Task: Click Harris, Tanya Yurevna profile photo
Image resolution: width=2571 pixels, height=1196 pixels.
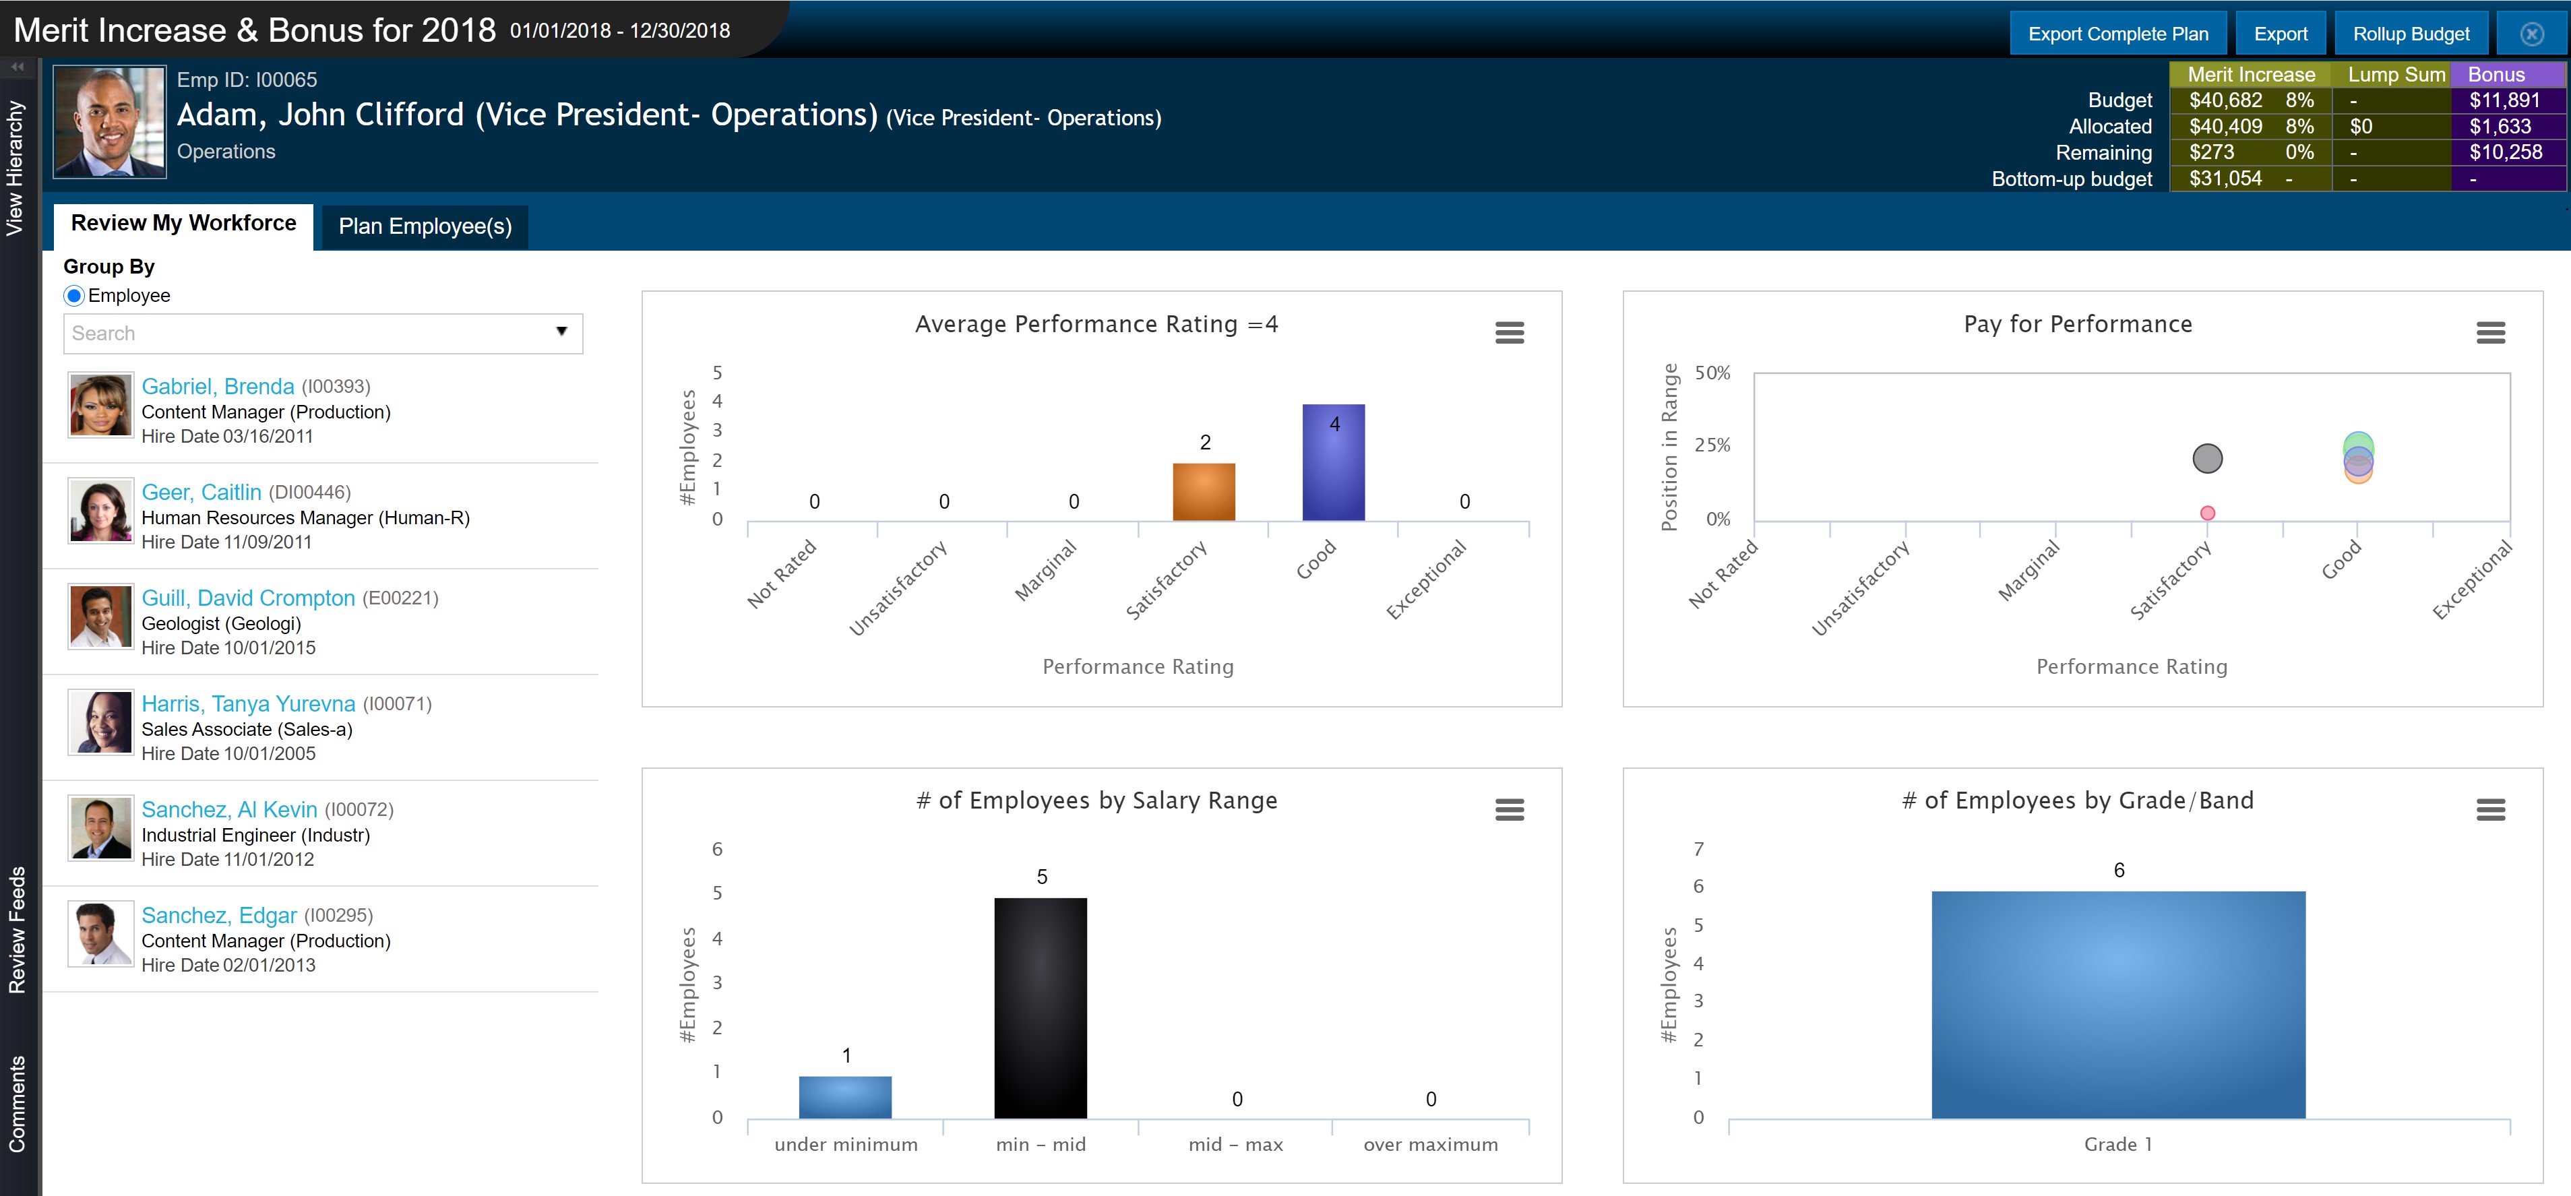Action: pos(101,722)
